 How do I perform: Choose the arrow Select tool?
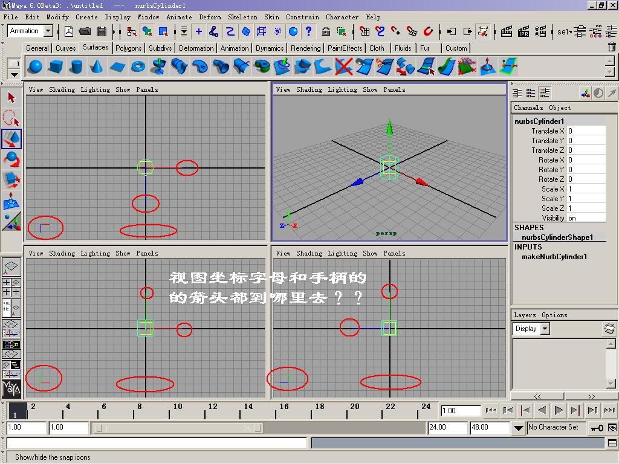click(11, 97)
